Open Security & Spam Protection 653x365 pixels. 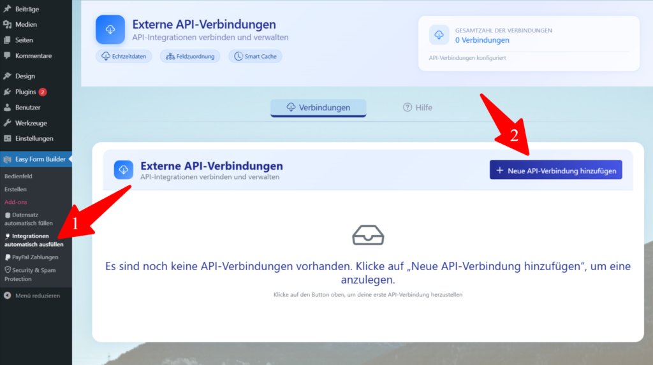click(x=30, y=275)
